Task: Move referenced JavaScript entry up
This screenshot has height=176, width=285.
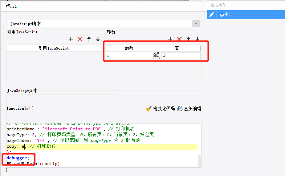Action: (89, 39)
